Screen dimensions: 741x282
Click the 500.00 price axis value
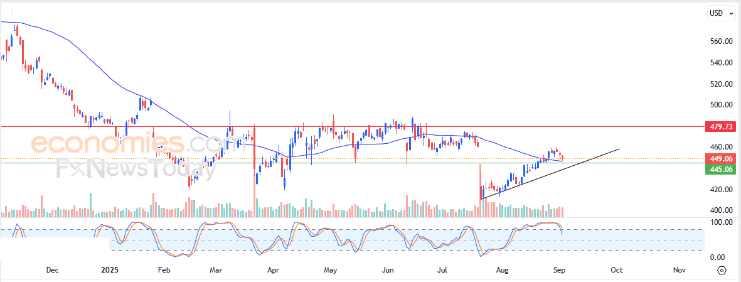point(721,105)
